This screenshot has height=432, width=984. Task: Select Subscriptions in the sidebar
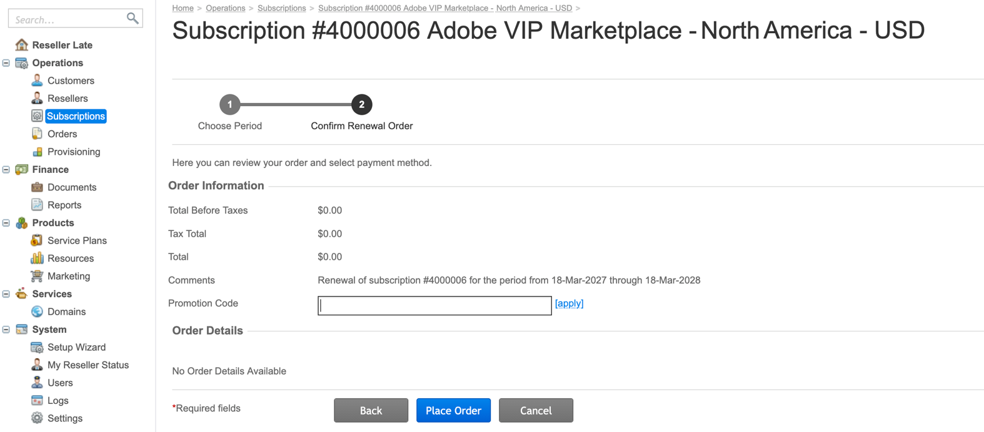[76, 116]
